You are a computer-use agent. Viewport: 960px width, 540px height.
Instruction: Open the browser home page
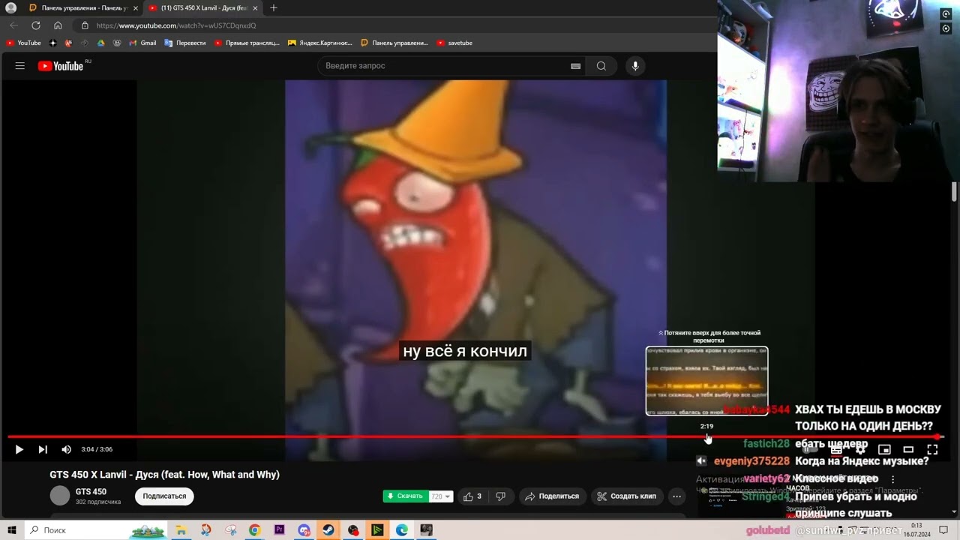[x=58, y=25]
